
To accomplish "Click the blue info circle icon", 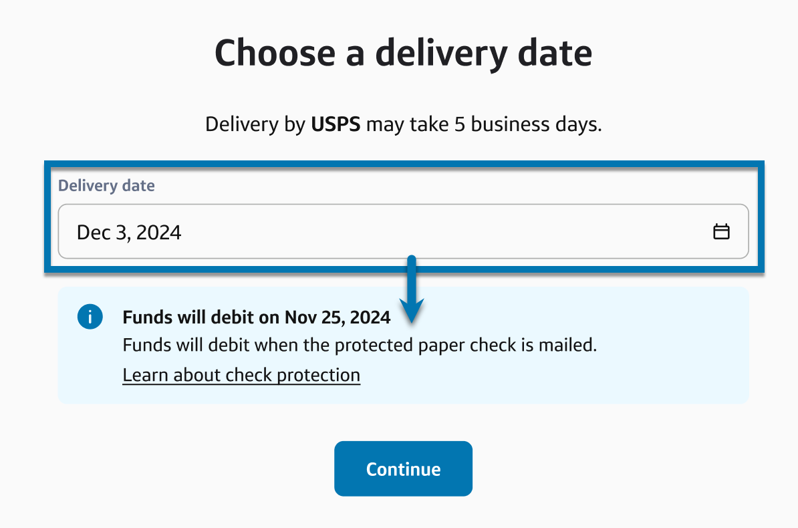I will tap(90, 317).
